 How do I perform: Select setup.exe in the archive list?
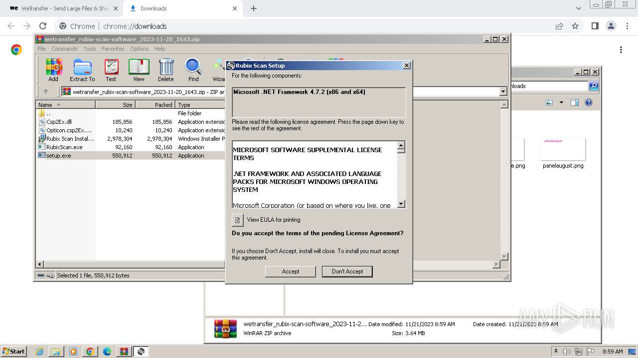131,156
